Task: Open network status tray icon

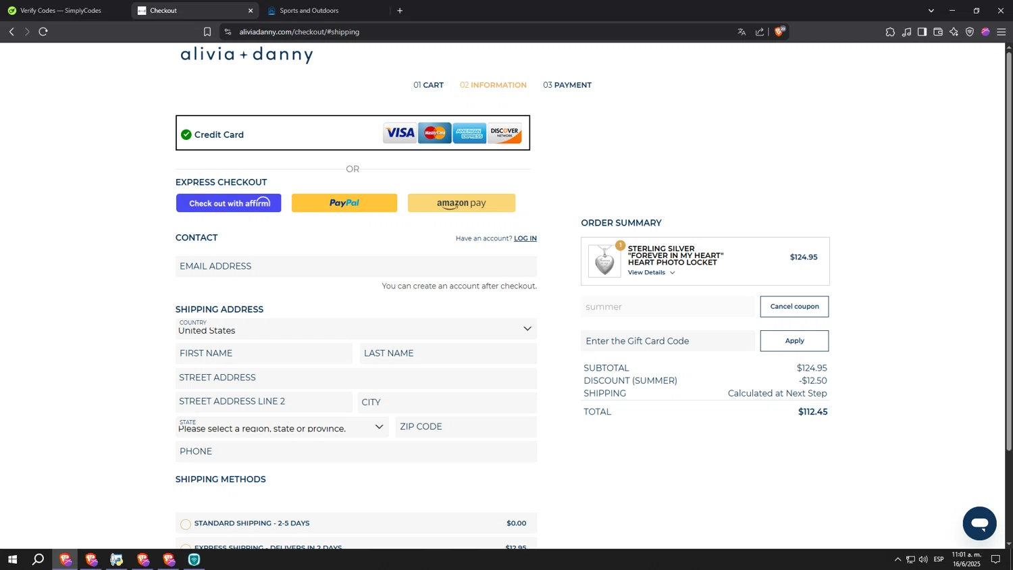Action: pyautogui.click(x=910, y=559)
